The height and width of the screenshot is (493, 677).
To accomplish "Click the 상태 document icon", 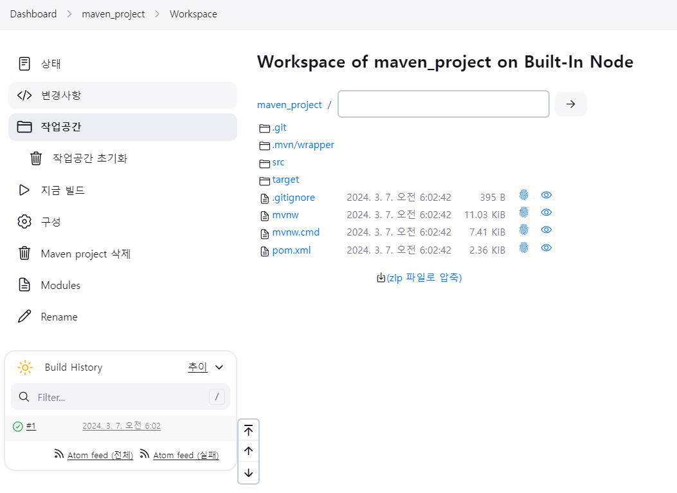I will [24, 64].
